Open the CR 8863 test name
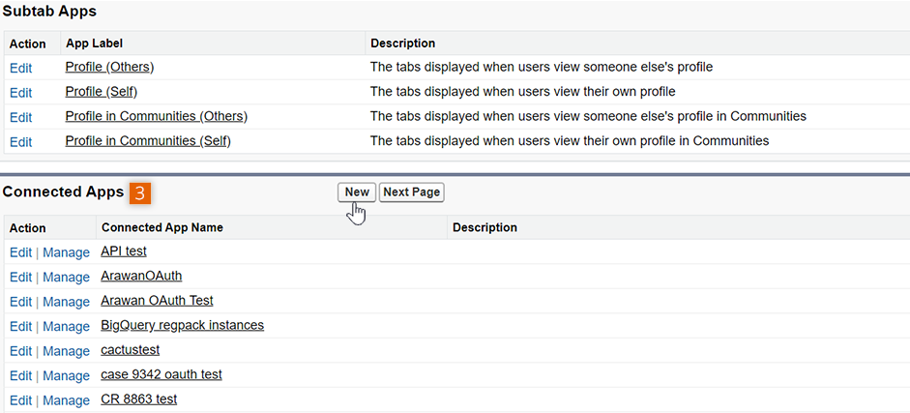This screenshot has width=910, height=413. click(x=138, y=399)
